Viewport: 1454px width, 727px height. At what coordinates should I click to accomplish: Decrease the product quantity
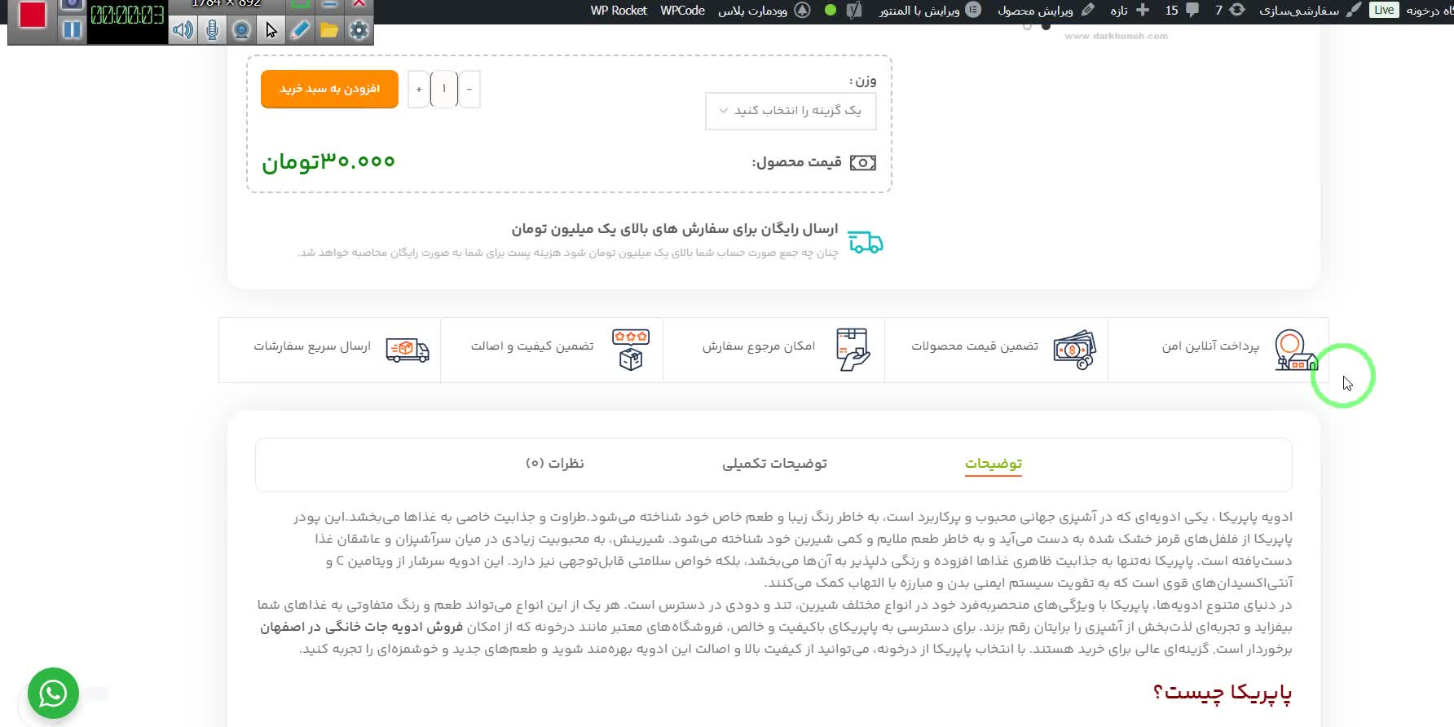tap(469, 89)
